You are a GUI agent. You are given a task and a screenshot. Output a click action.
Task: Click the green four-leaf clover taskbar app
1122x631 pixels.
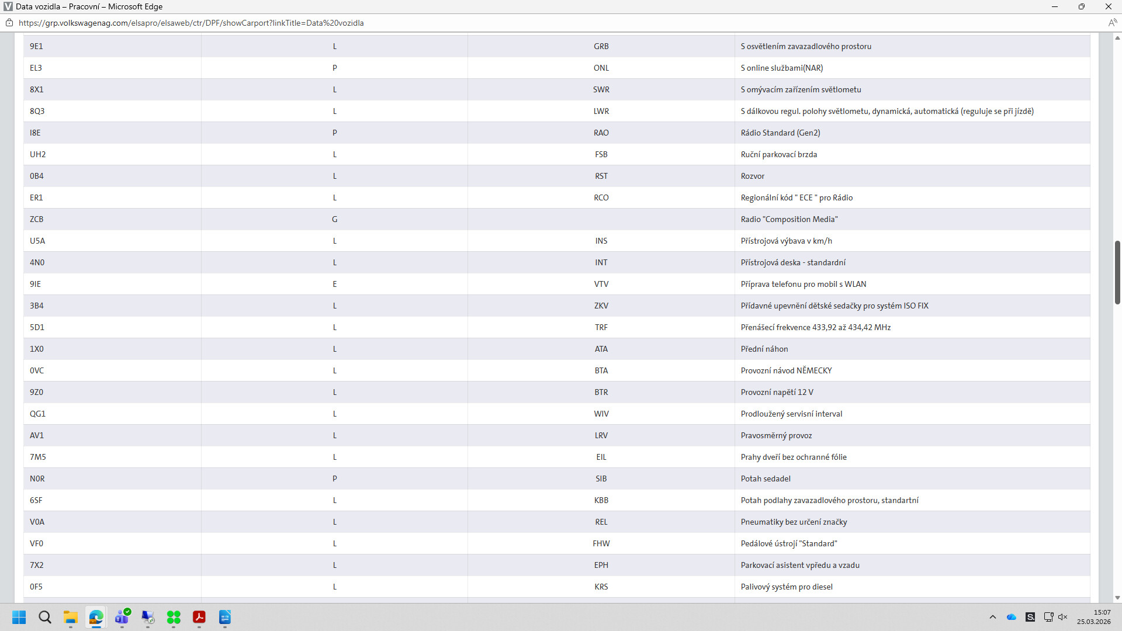[174, 617]
